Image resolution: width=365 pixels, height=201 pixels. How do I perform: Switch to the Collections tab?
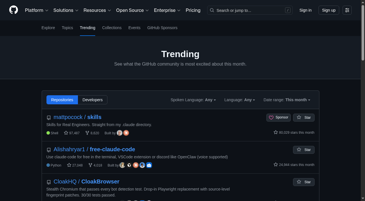112,28
